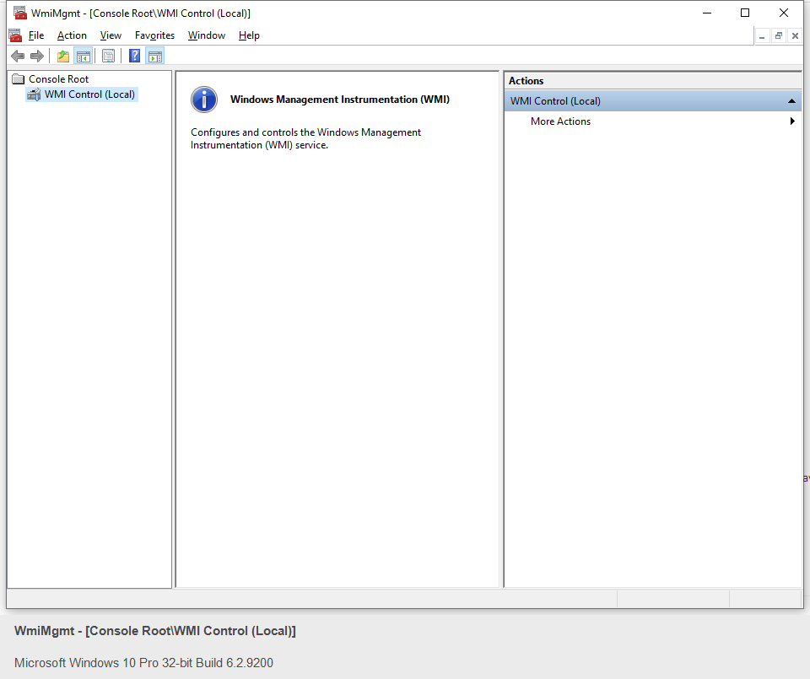Open the Favorites menu
This screenshot has height=679, width=810.
tap(154, 35)
